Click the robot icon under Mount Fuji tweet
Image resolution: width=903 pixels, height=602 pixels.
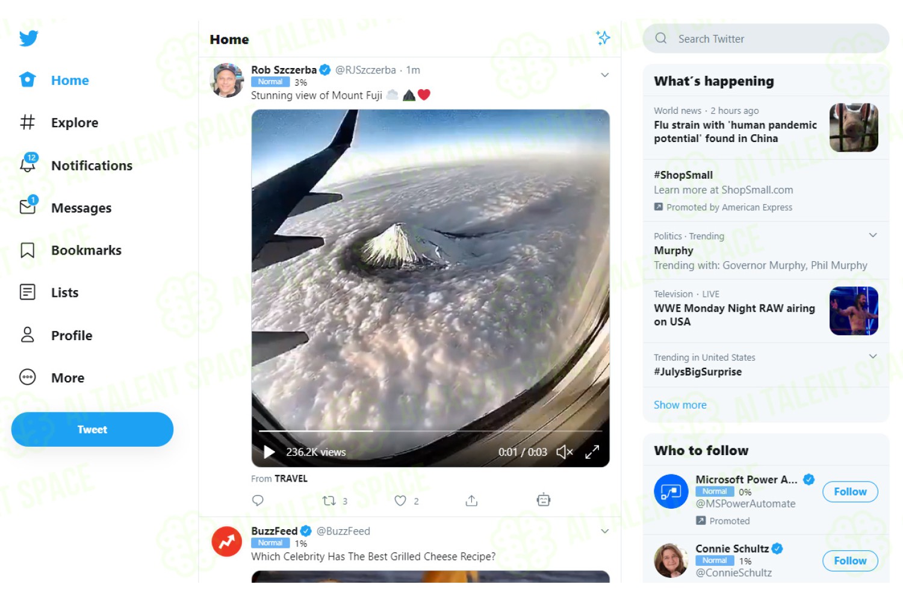pyautogui.click(x=543, y=500)
